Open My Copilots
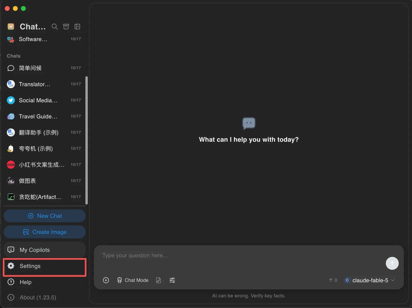The image size is (412, 308). (45, 250)
